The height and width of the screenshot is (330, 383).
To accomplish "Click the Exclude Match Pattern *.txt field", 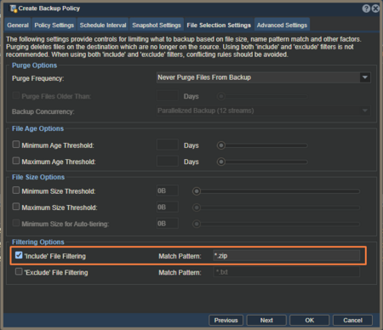I will point(287,272).
